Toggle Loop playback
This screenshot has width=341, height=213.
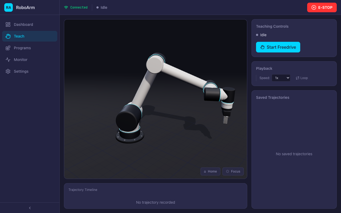(x=302, y=78)
